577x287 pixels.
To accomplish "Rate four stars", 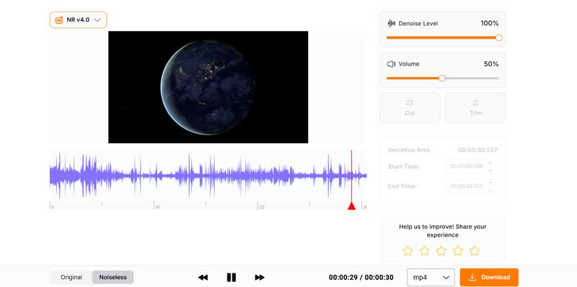I will (458, 251).
